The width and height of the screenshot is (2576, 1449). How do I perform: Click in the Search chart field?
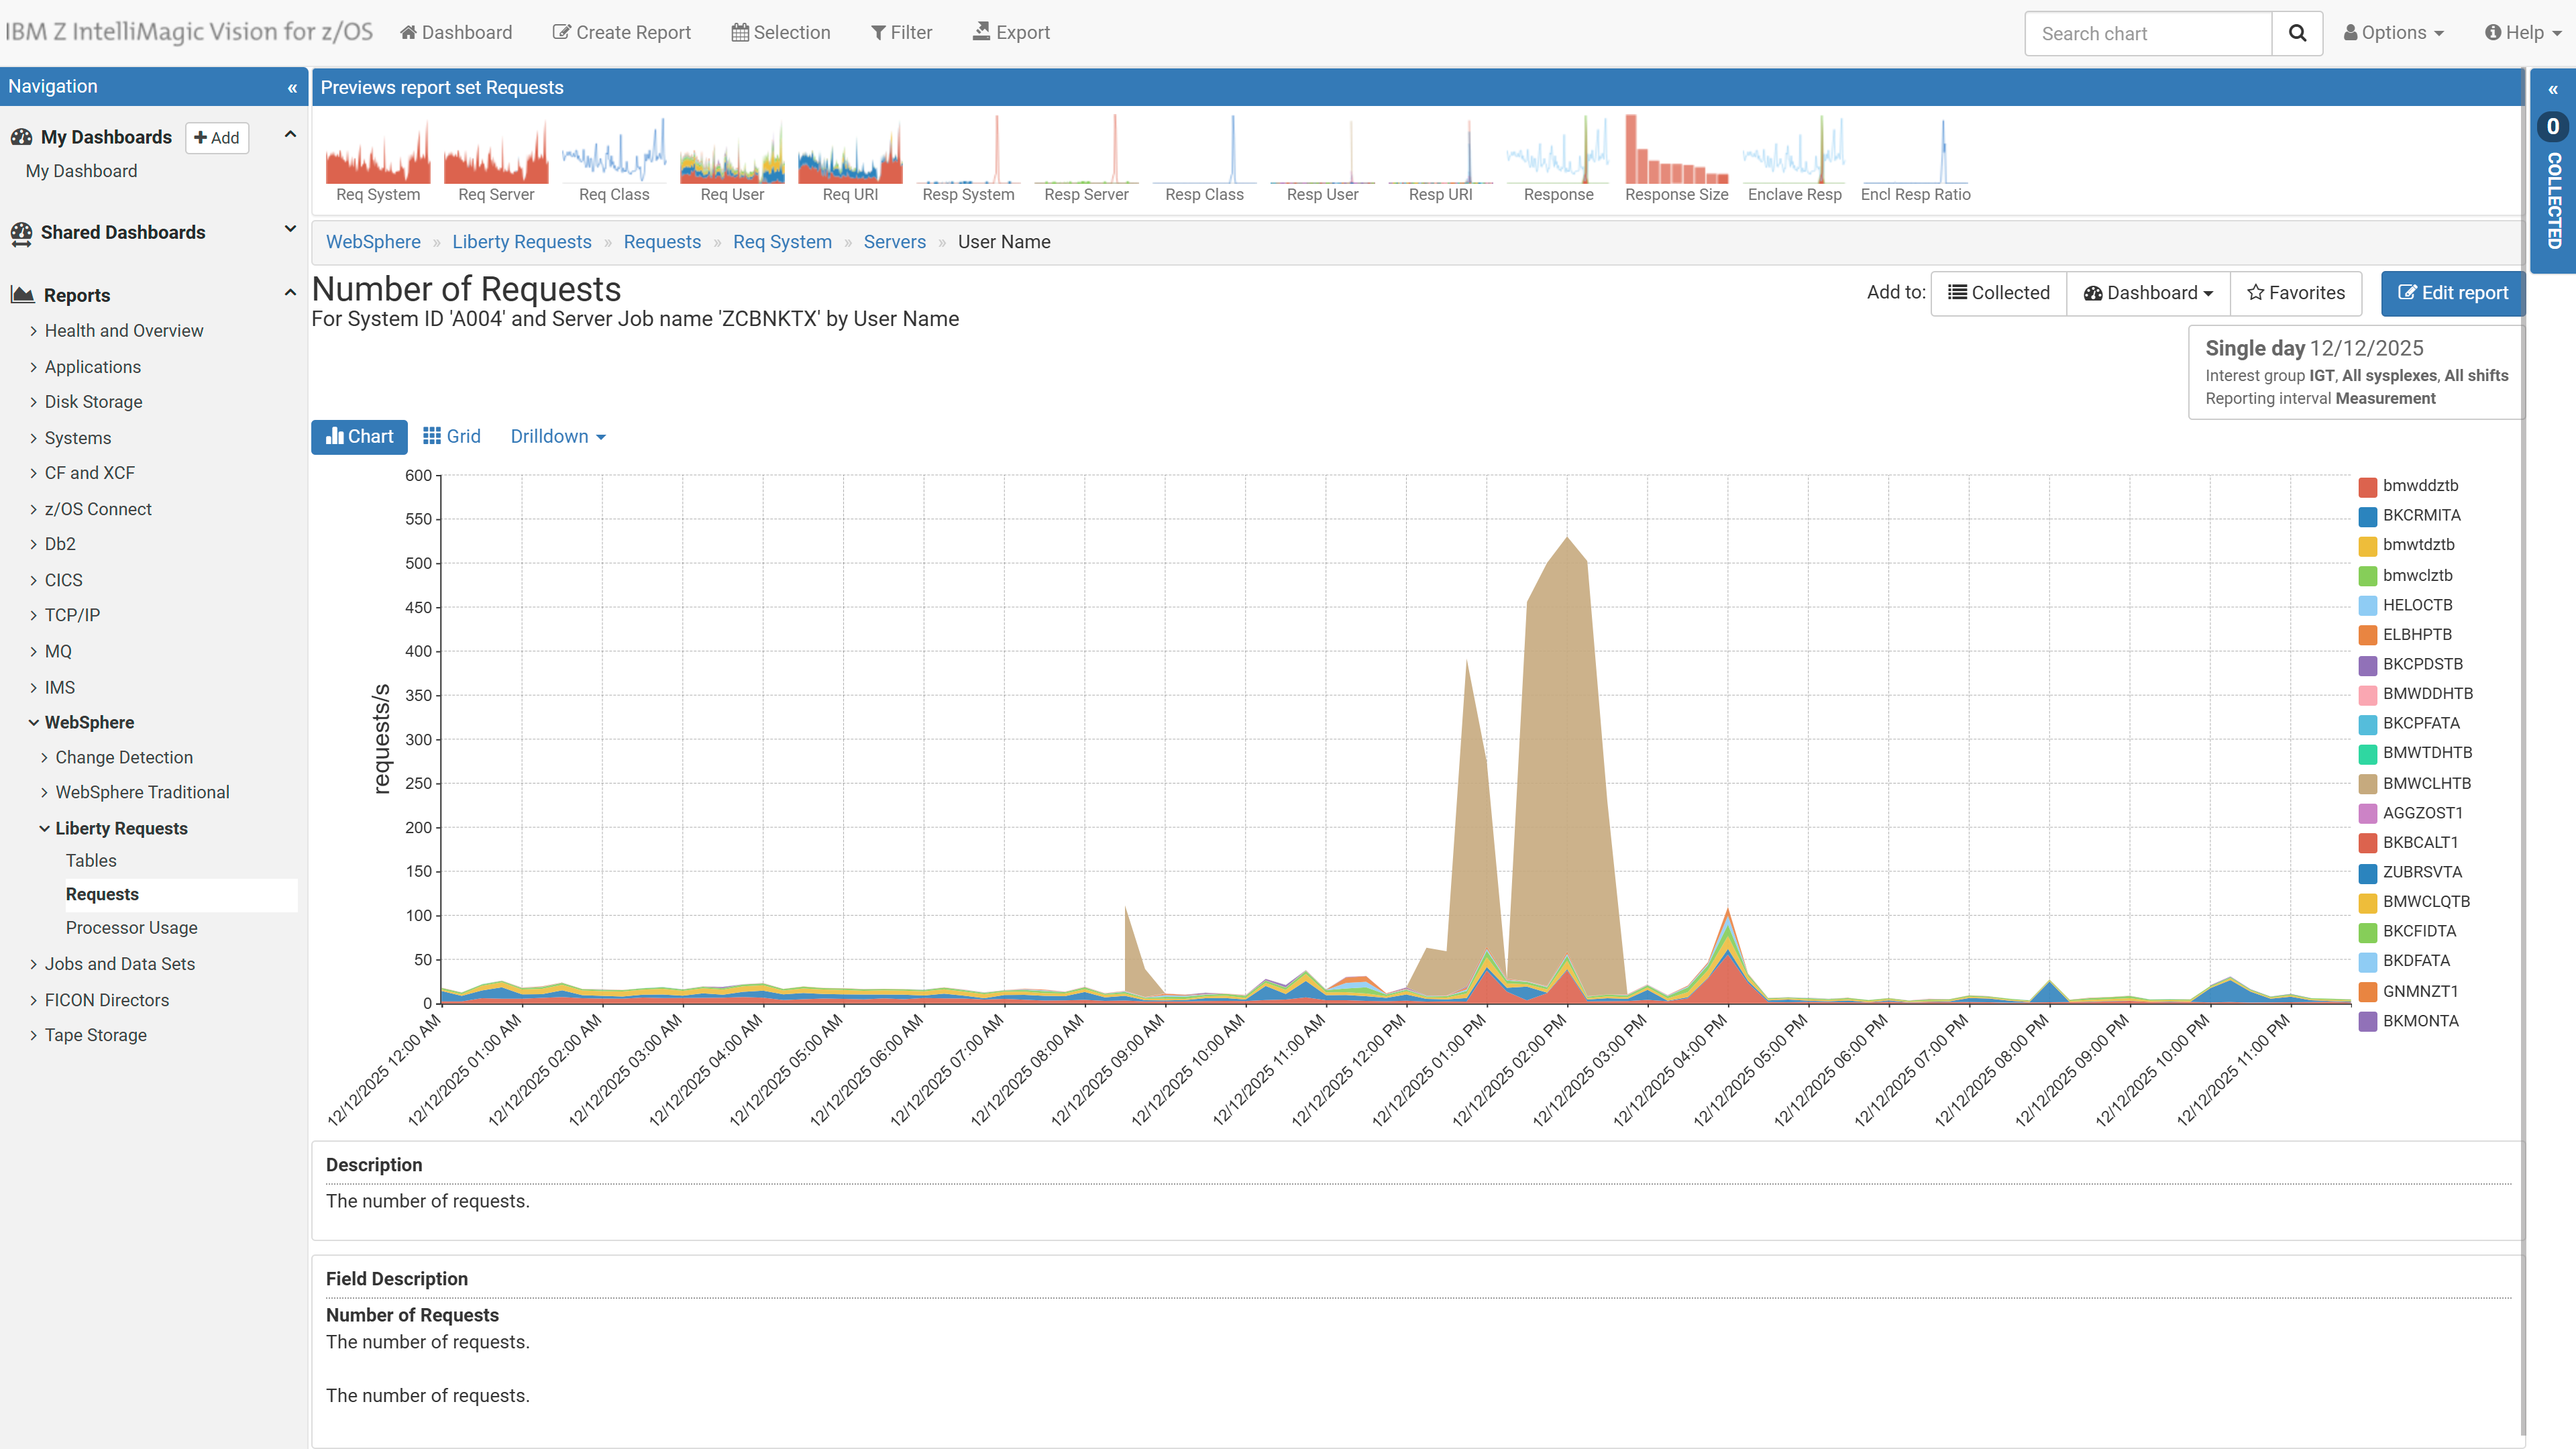2148,33
